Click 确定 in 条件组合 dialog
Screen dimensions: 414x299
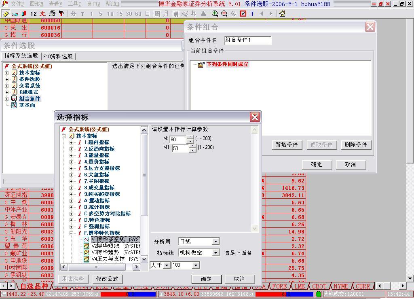pos(317,164)
